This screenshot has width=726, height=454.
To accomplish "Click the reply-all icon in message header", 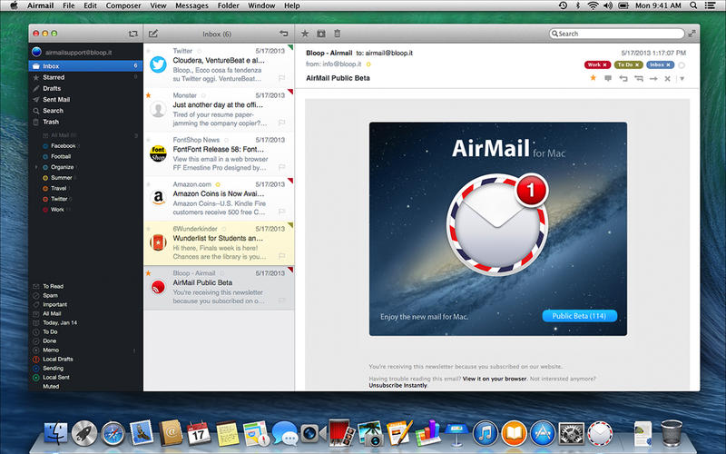I will [638, 79].
